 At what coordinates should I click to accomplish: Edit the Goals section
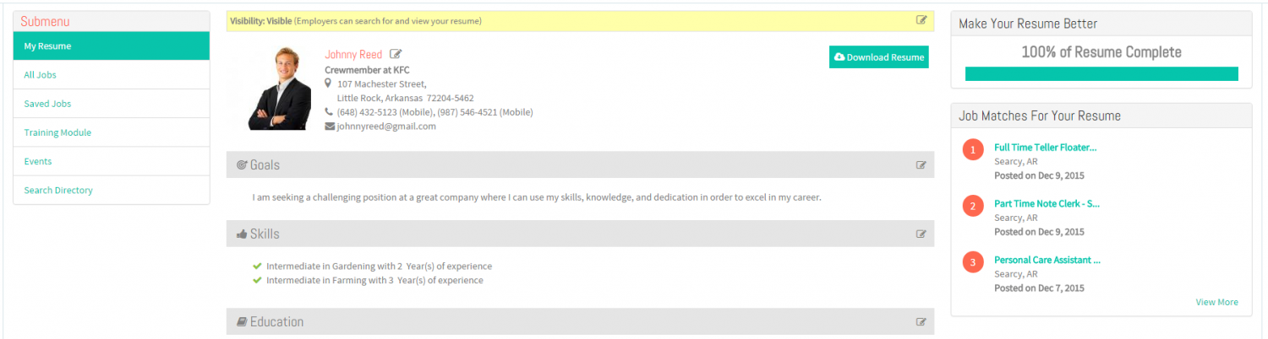[x=921, y=165]
